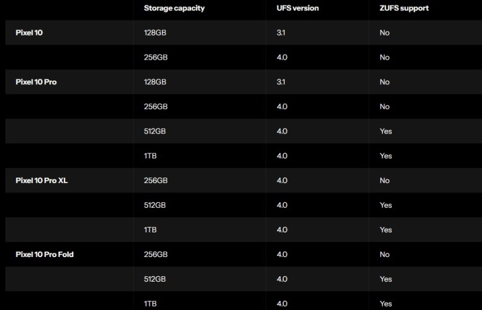Click ZUFS No for Pixel 10 Pro Fold 256GB
This screenshot has height=310, width=482.
(x=384, y=255)
